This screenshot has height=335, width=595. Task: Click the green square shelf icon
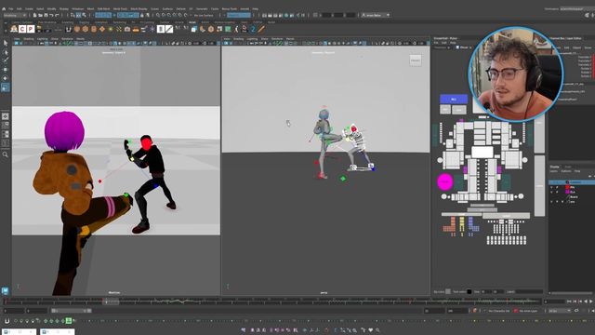228,29
